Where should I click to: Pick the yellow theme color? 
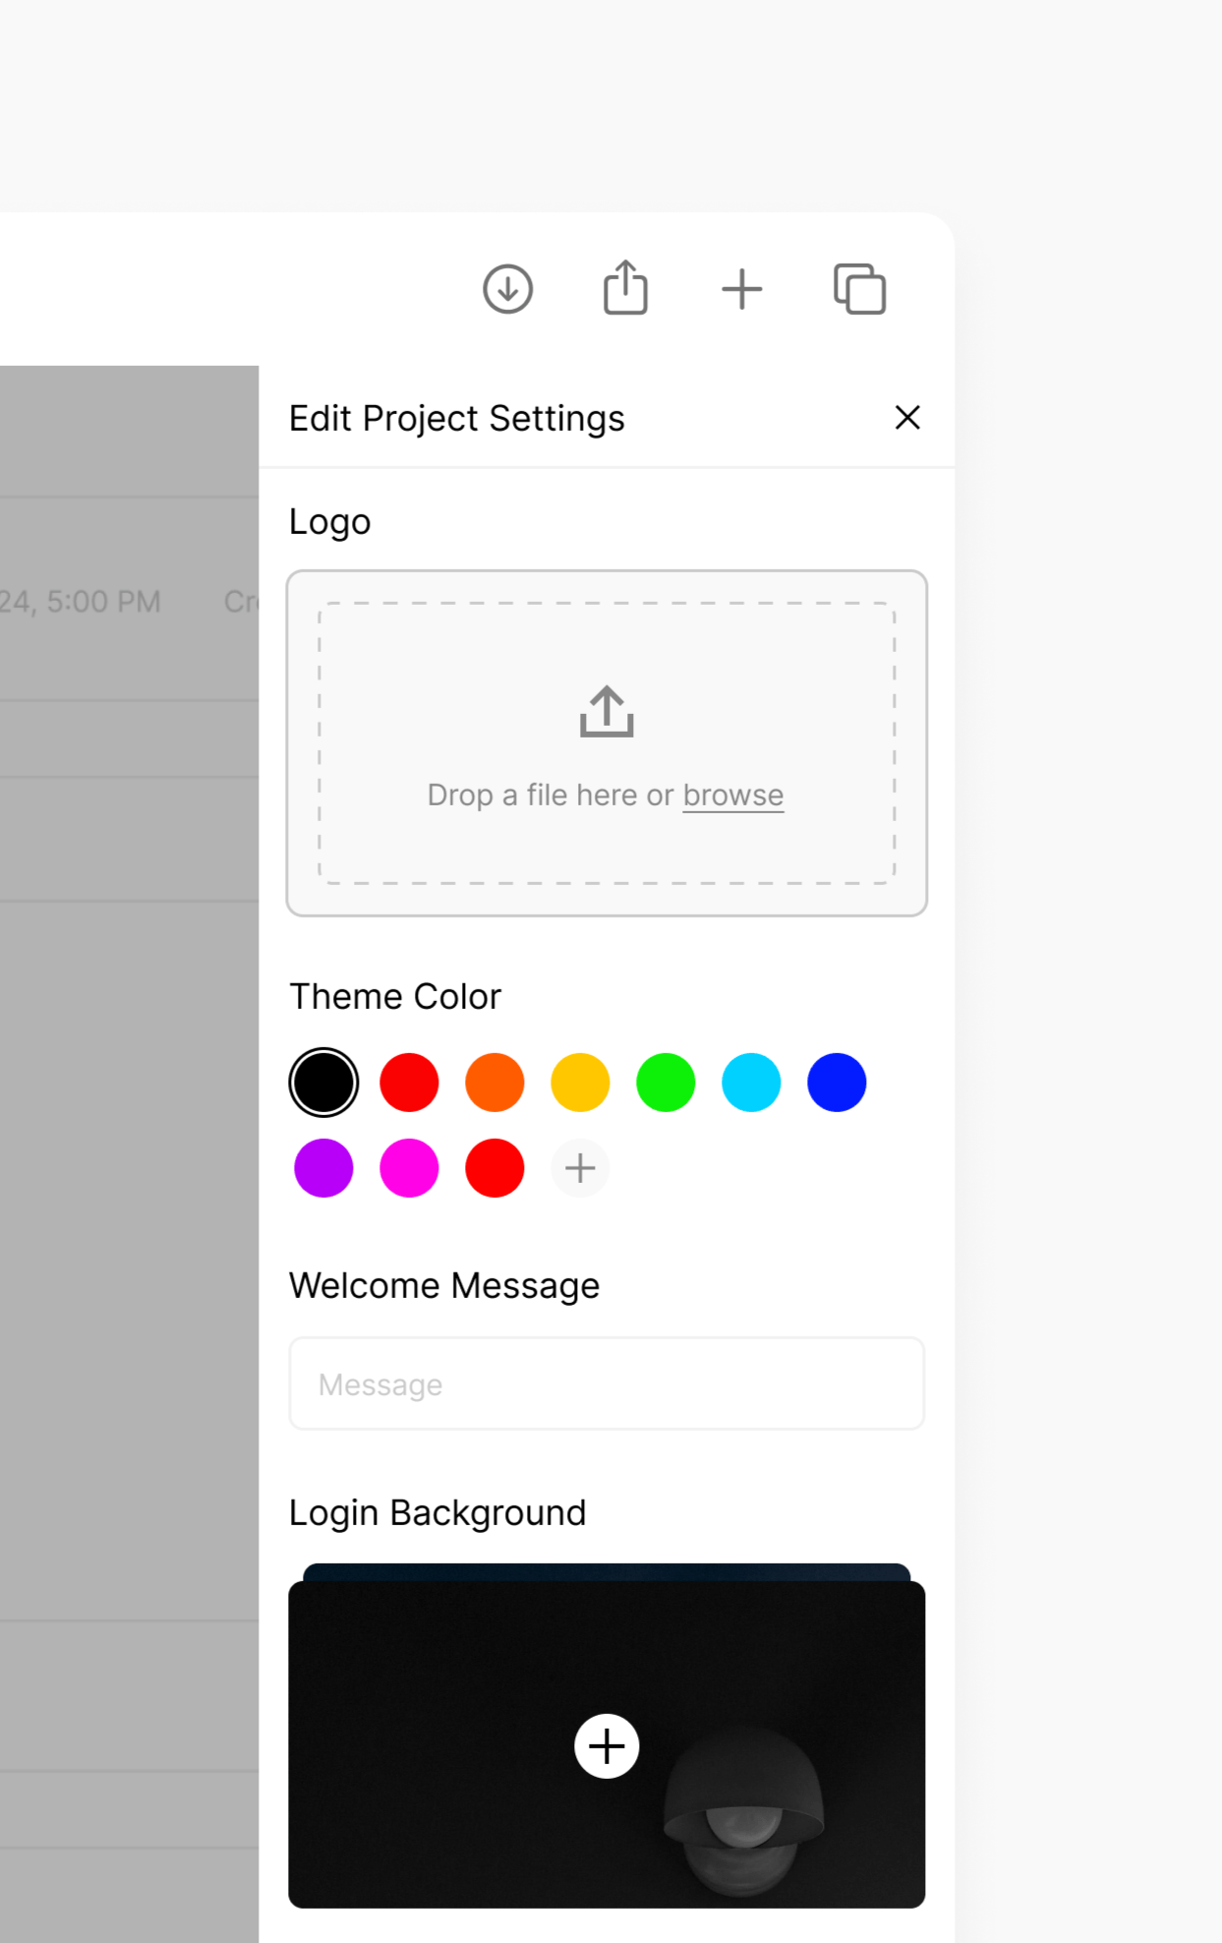pyautogui.click(x=580, y=1083)
